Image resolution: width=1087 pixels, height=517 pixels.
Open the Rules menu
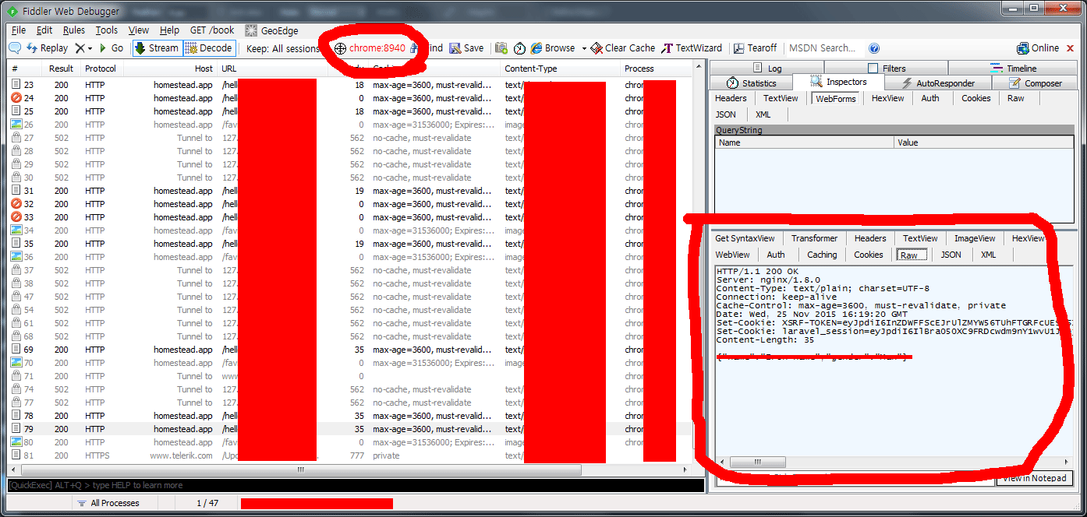pyautogui.click(x=74, y=30)
